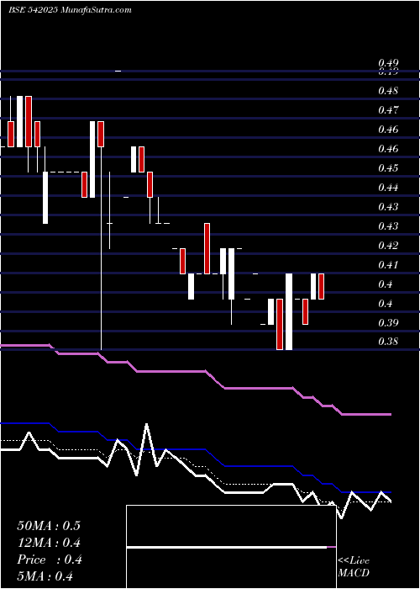Click inside the MACD histogram box

[x=231, y=547]
